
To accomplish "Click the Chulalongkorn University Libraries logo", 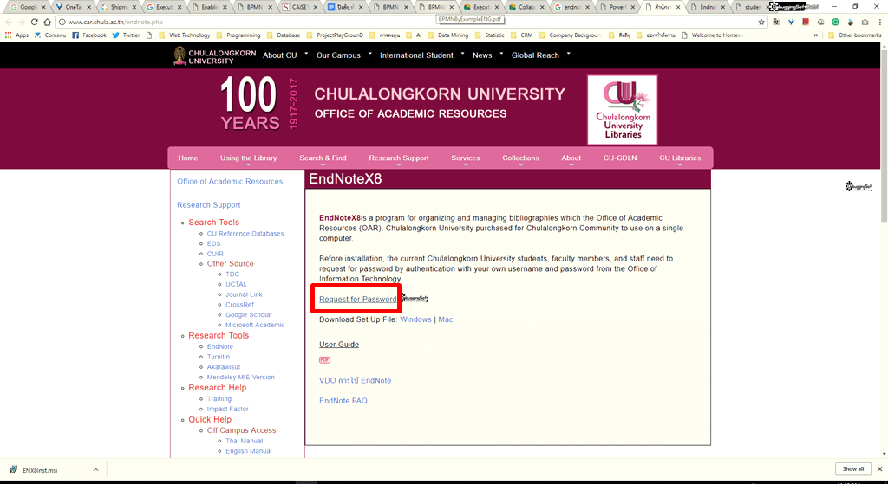I will click(623, 110).
